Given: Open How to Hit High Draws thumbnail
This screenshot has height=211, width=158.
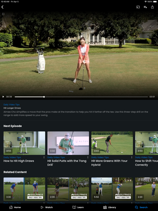Looking at the screenshot, I should click(x=24, y=143).
